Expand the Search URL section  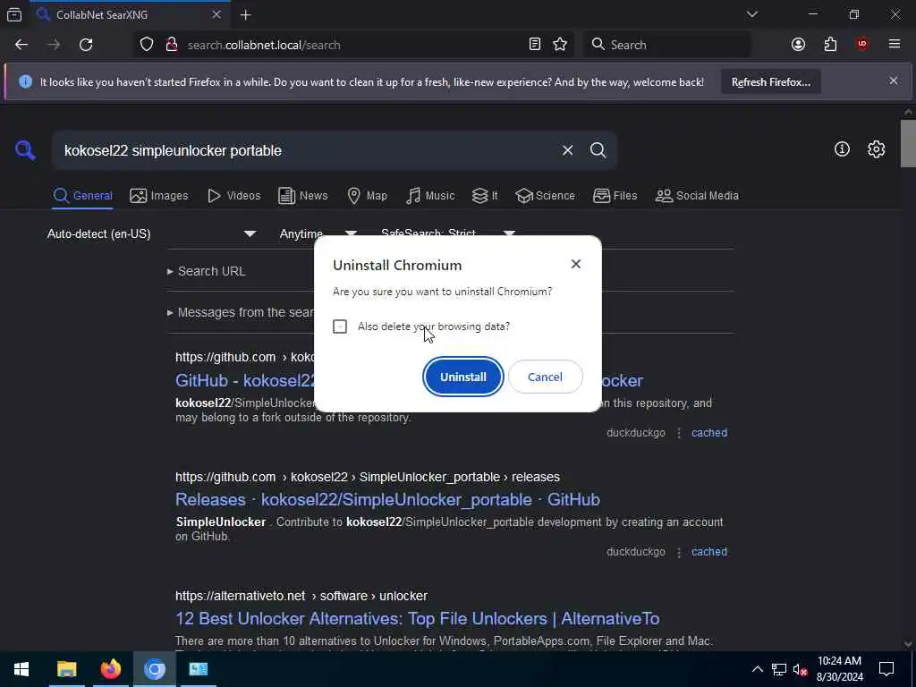207,271
